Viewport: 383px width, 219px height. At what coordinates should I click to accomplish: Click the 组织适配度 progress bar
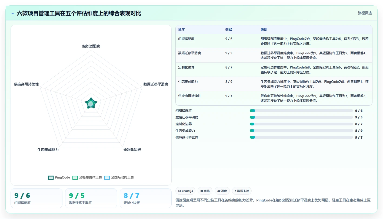(301, 111)
